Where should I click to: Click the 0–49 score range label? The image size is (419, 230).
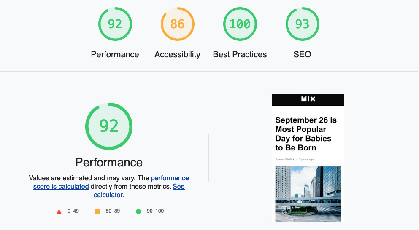(x=73, y=211)
